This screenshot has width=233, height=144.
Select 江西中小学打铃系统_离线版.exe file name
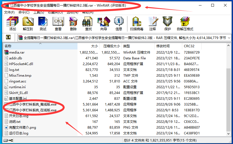pos(33,104)
